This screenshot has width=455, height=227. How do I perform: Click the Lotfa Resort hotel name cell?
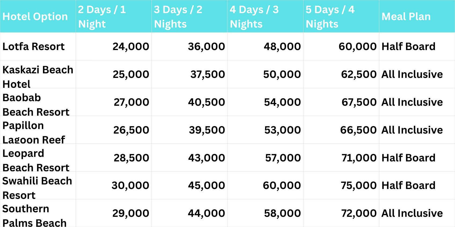[x=34, y=47]
